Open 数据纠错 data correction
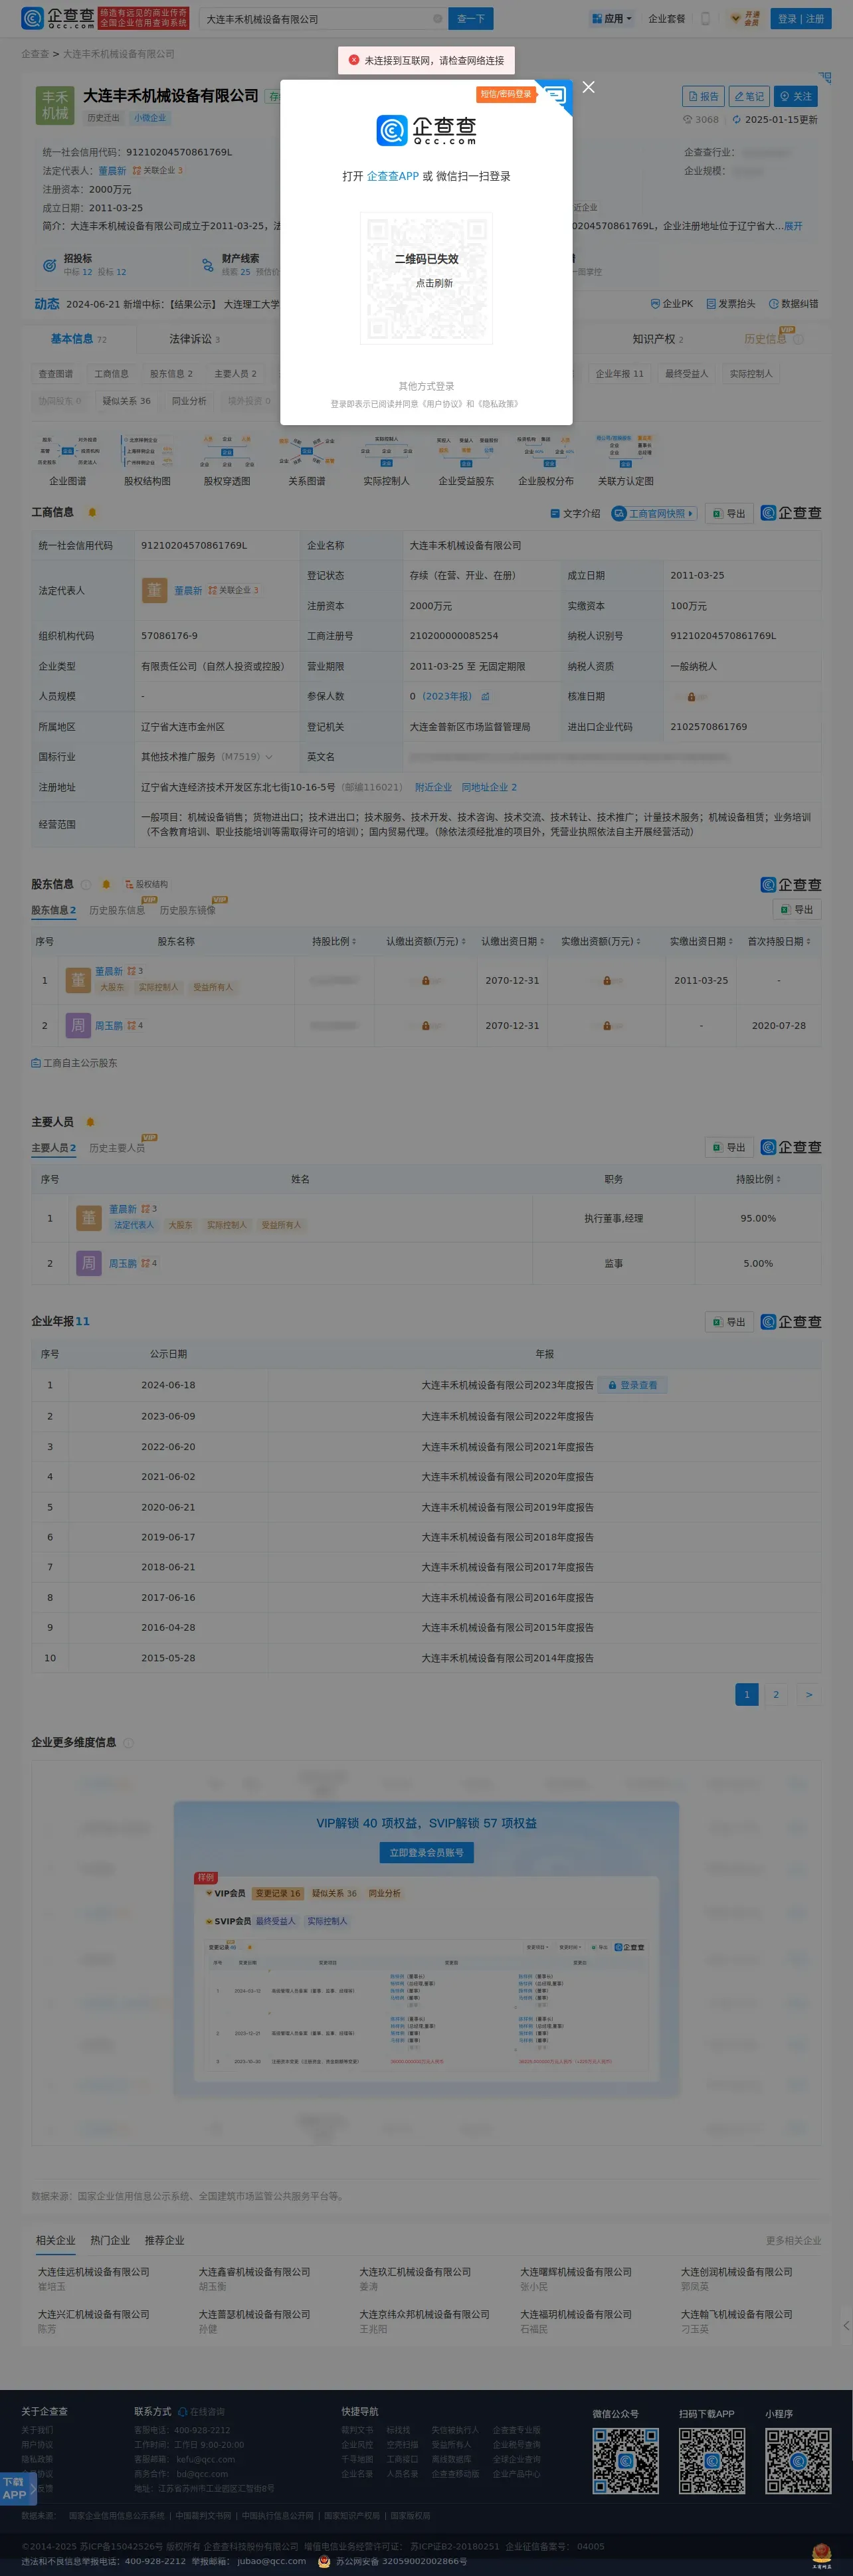This screenshot has height=2576, width=853. [x=793, y=304]
